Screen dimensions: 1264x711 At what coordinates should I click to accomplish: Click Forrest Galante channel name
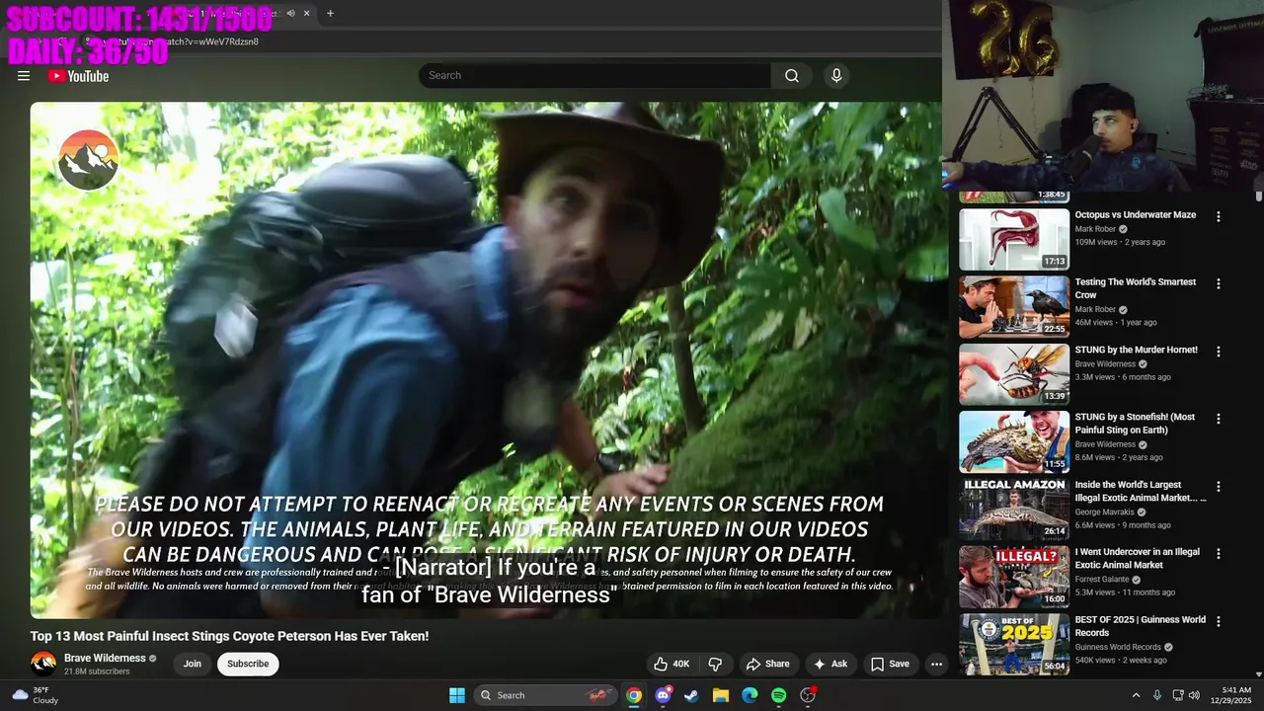tap(1104, 580)
